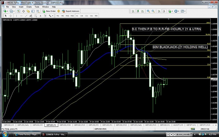This screenshot has height=137, width=219.
Task: Open Forex Factory window in taskbar
Action: pyautogui.click(x=27, y=135)
